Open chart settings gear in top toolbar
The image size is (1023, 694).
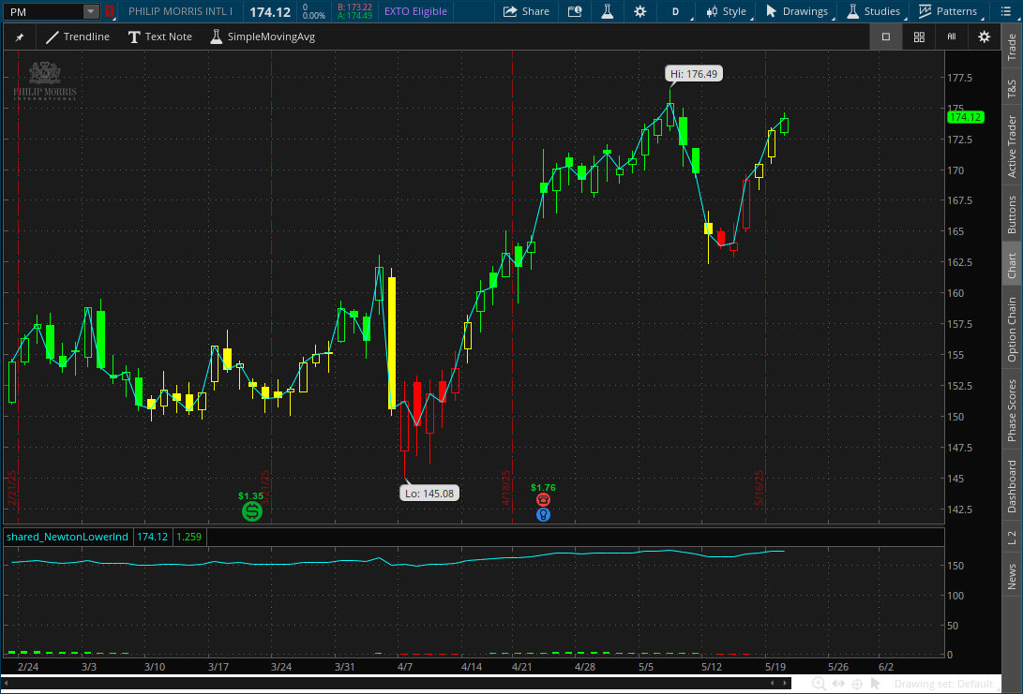(640, 11)
